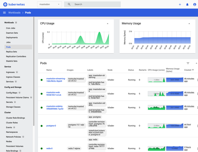Open the notifications bell icon
This screenshot has width=198, height=152.
[x=187, y=4]
